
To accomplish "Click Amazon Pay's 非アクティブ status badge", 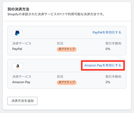I will click(67, 82).
